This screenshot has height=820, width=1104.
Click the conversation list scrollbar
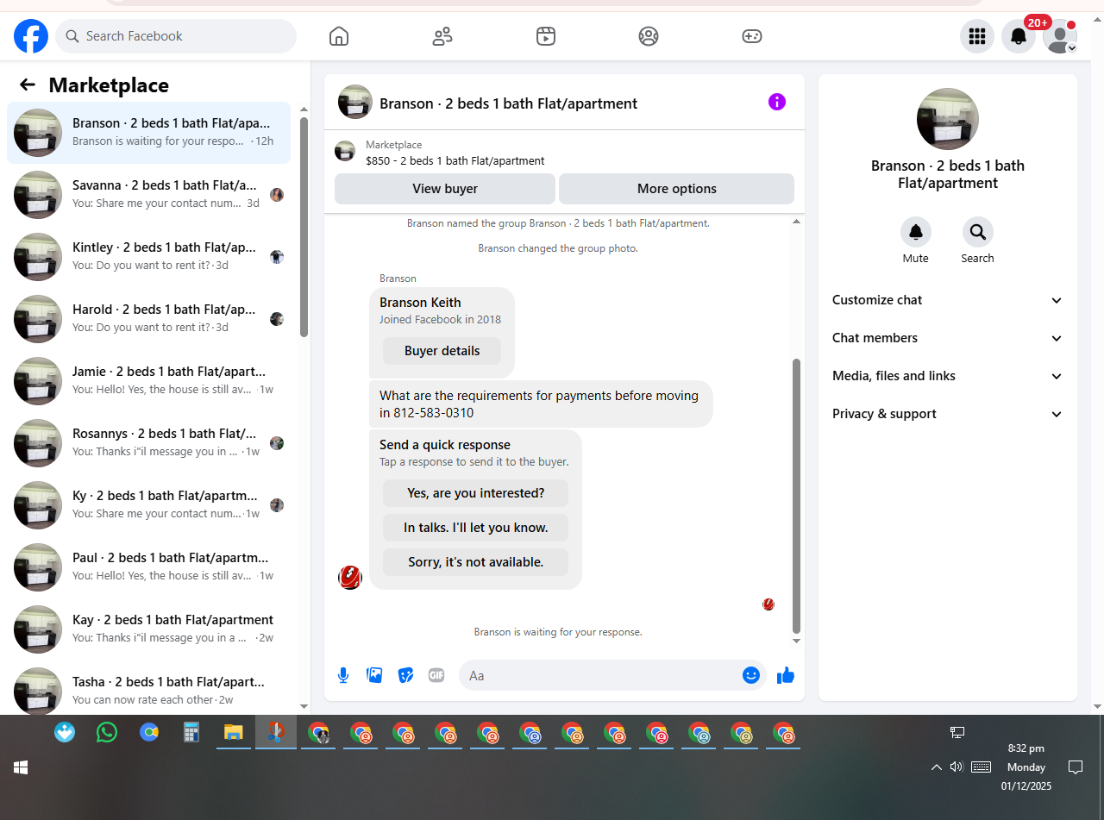click(x=304, y=227)
